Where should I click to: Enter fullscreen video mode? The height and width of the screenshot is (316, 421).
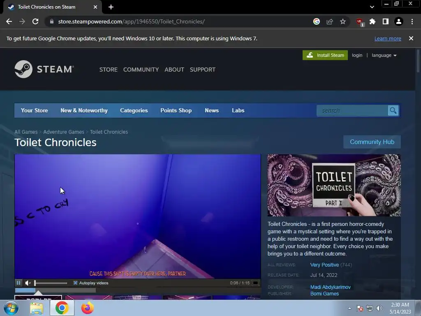pos(256,283)
